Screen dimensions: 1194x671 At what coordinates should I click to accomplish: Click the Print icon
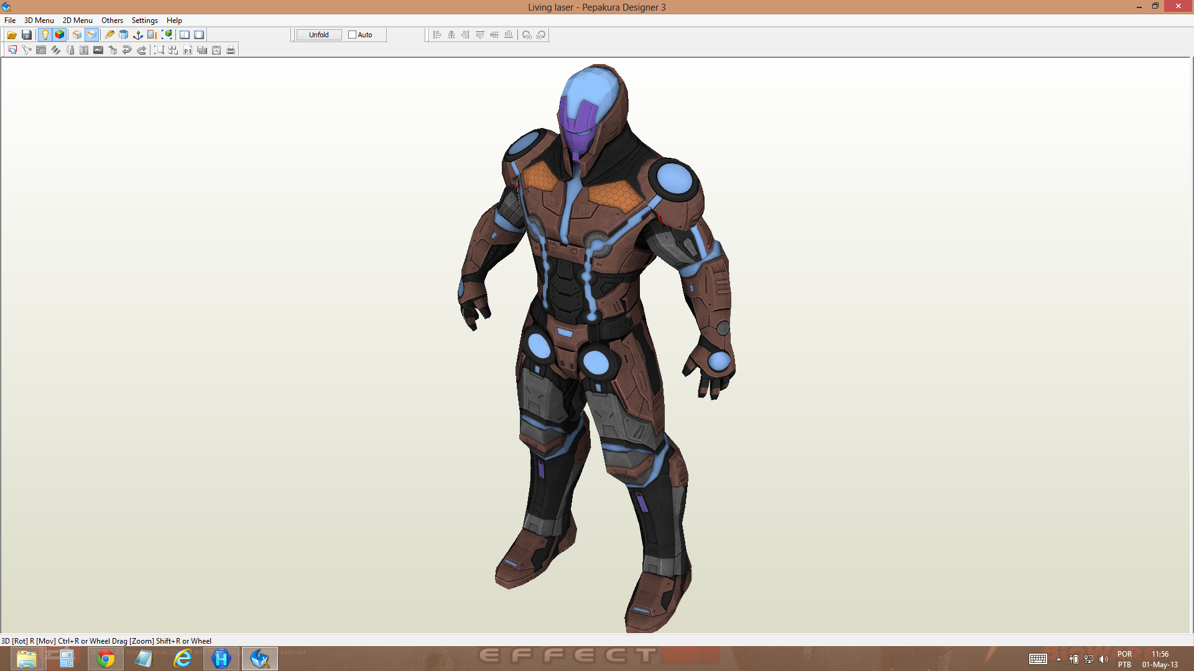[x=231, y=50]
